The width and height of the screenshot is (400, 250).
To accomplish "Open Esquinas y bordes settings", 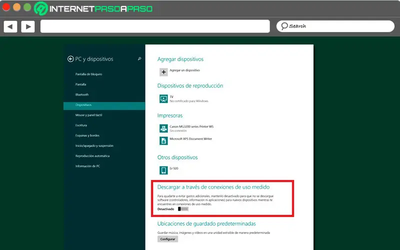I will [x=87, y=135].
